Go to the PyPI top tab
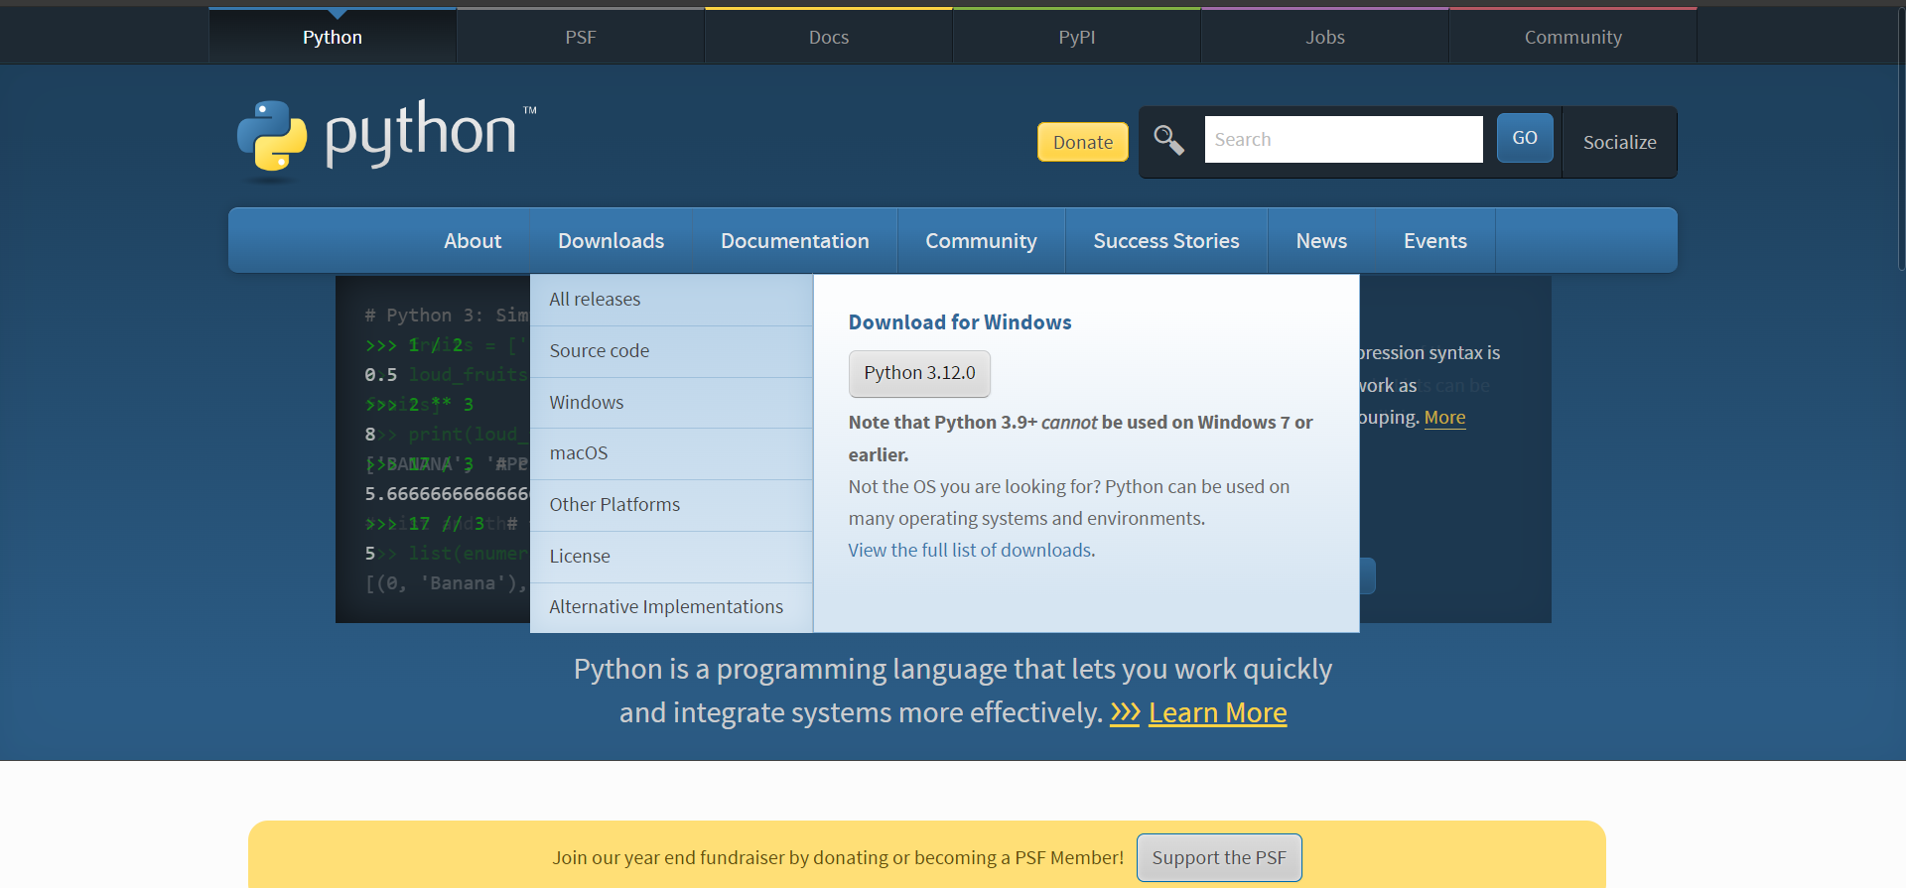This screenshot has width=1906, height=888. tap(1077, 37)
